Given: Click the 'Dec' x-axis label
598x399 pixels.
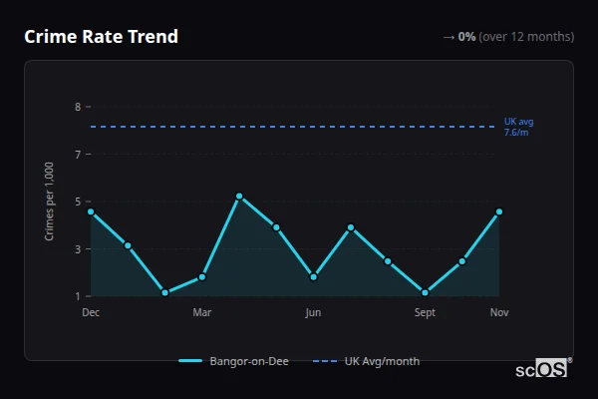Looking at the screenshot, I should [91, 312].
